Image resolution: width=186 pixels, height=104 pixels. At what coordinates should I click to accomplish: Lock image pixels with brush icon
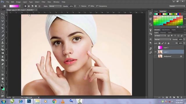tap(162, 43)
